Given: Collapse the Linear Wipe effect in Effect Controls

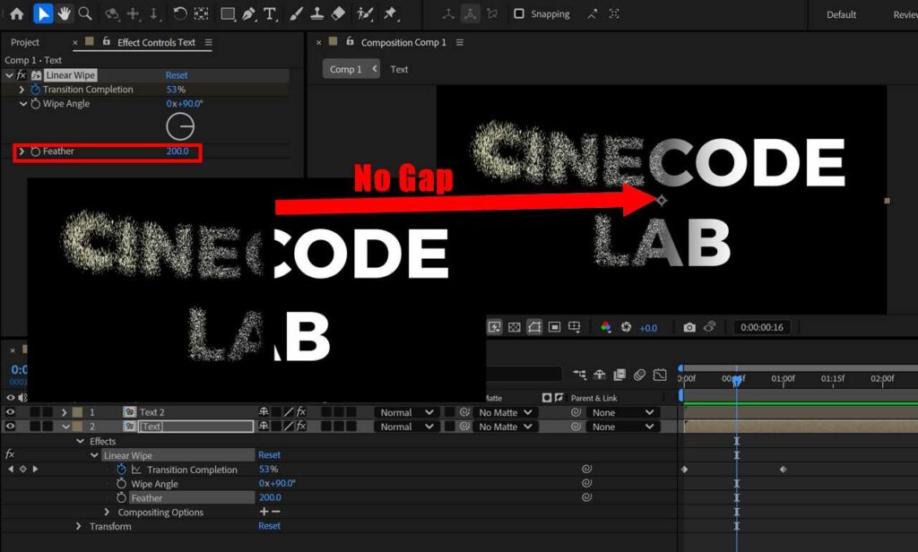Looking at the screenshot, I should (9, 75).
